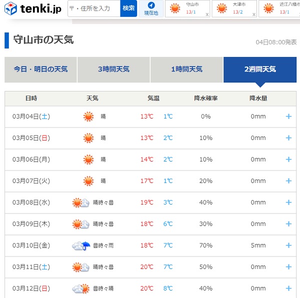Focus the postal code/address search field
300x298 pixels.
coord(94,8)
